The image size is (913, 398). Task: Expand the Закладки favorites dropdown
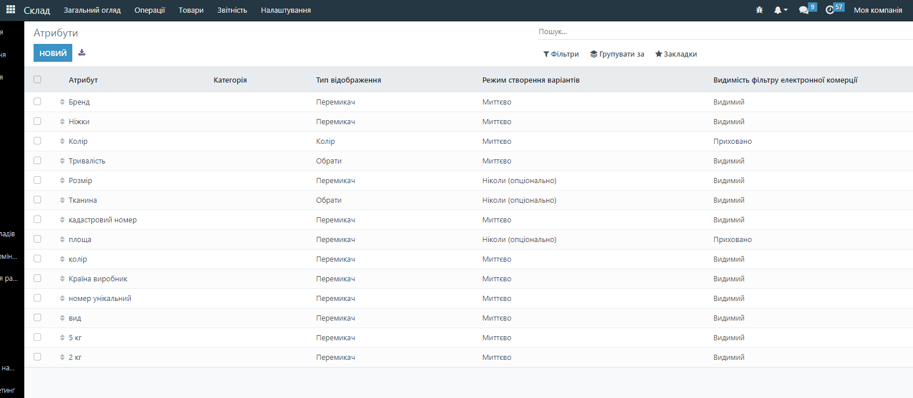pos(676,54)
